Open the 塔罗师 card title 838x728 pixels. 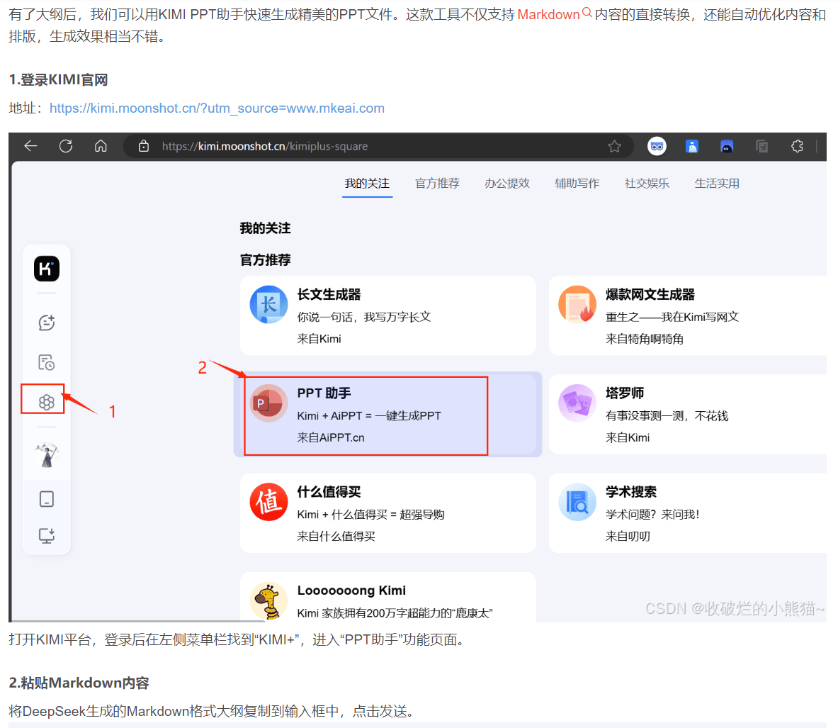(x=625, y=393)
